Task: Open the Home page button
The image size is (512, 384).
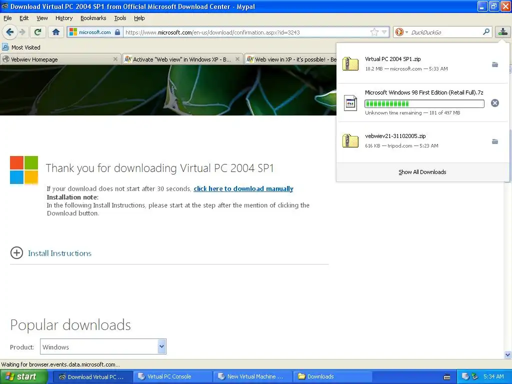Action: click(56, 32)
